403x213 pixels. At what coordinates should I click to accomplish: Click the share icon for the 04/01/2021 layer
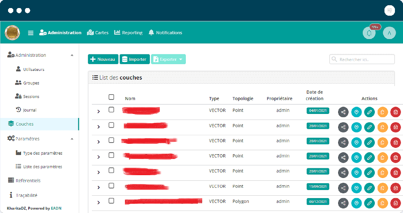pos(343,112)
